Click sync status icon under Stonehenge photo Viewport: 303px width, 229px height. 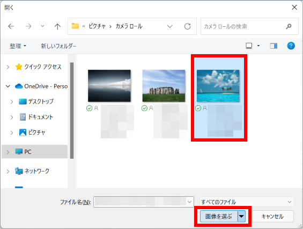(144, 108)
